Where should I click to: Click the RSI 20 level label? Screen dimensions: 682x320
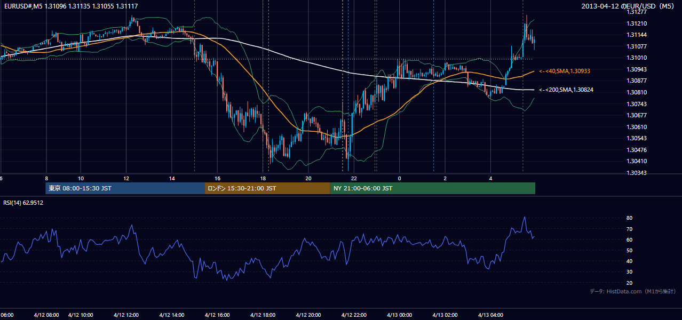coord(630,283)
